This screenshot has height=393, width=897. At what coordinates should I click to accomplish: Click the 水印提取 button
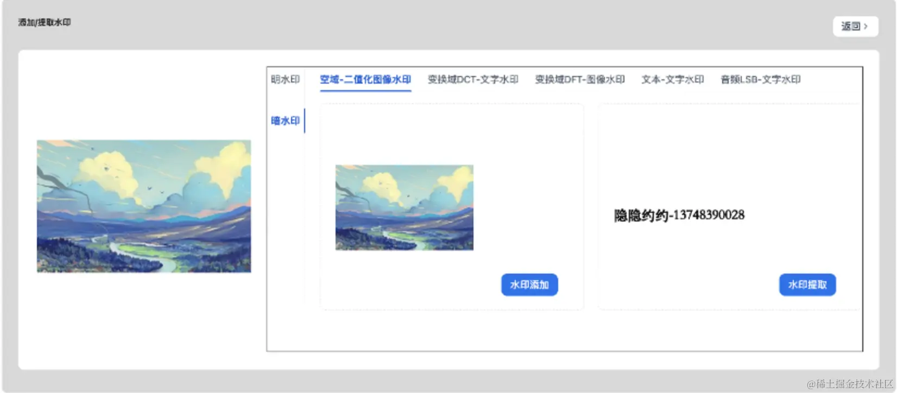coord(807,284)
